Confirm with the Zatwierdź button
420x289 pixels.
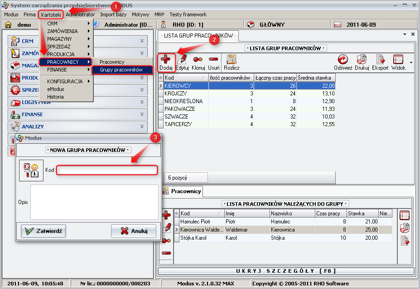pyautogui.click(x=43, y=231)
